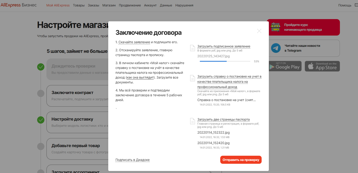The width and height of the screenshot is (358, 173).
Task: Click Пройдите курс начинающего продавца banner
Action: pos(303,27)
